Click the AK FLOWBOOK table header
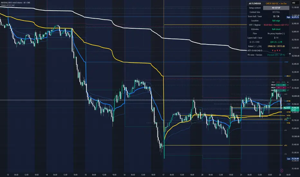The height and width of the screenshot is (177, 300). 255,4
